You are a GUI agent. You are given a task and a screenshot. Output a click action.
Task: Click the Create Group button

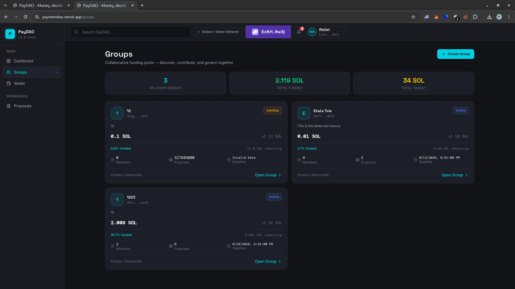[x=456, y=54]
